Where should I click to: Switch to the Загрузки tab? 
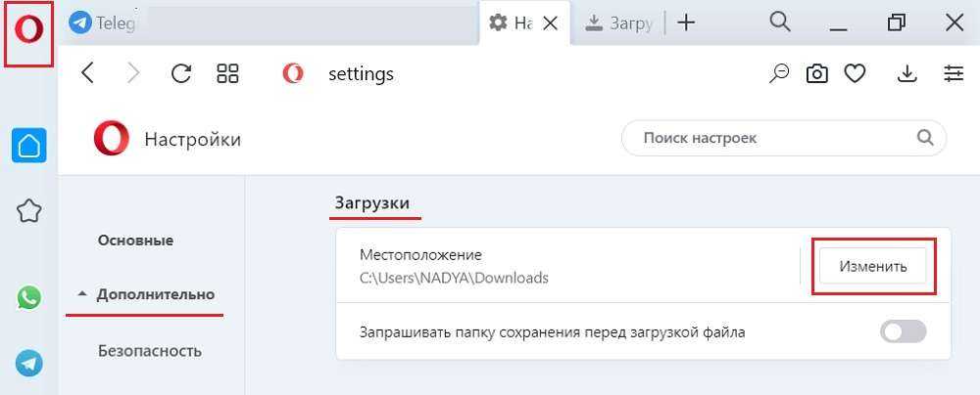click(620, 22)
